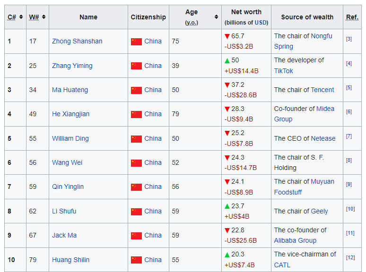366x272 pixels.
Task: Select the -US$28.6B net worth change
Action: pyautogui.click(x=240, y=95)
